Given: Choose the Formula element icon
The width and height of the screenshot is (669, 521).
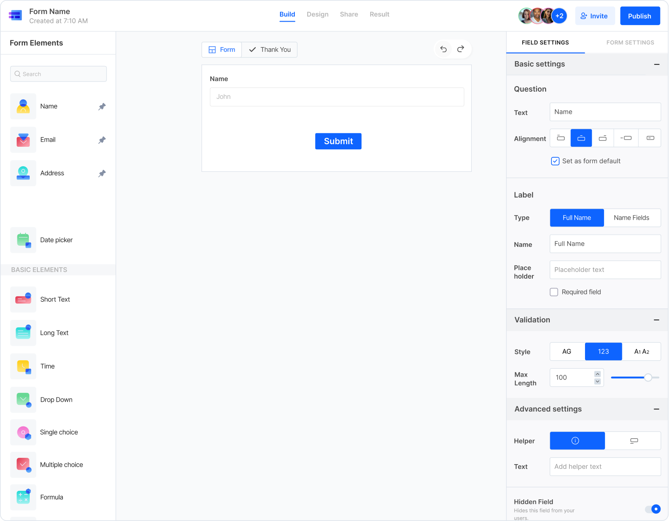Looking at the screenshot, I should tap(23, 497).
